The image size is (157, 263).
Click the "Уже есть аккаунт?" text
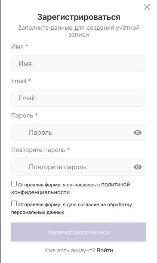coord(70,250)
